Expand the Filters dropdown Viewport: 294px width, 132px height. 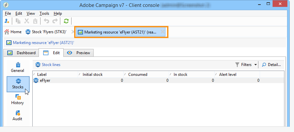click(246, 65)
